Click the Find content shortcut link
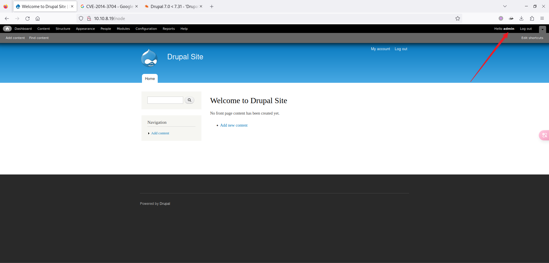 pos(39,38)
